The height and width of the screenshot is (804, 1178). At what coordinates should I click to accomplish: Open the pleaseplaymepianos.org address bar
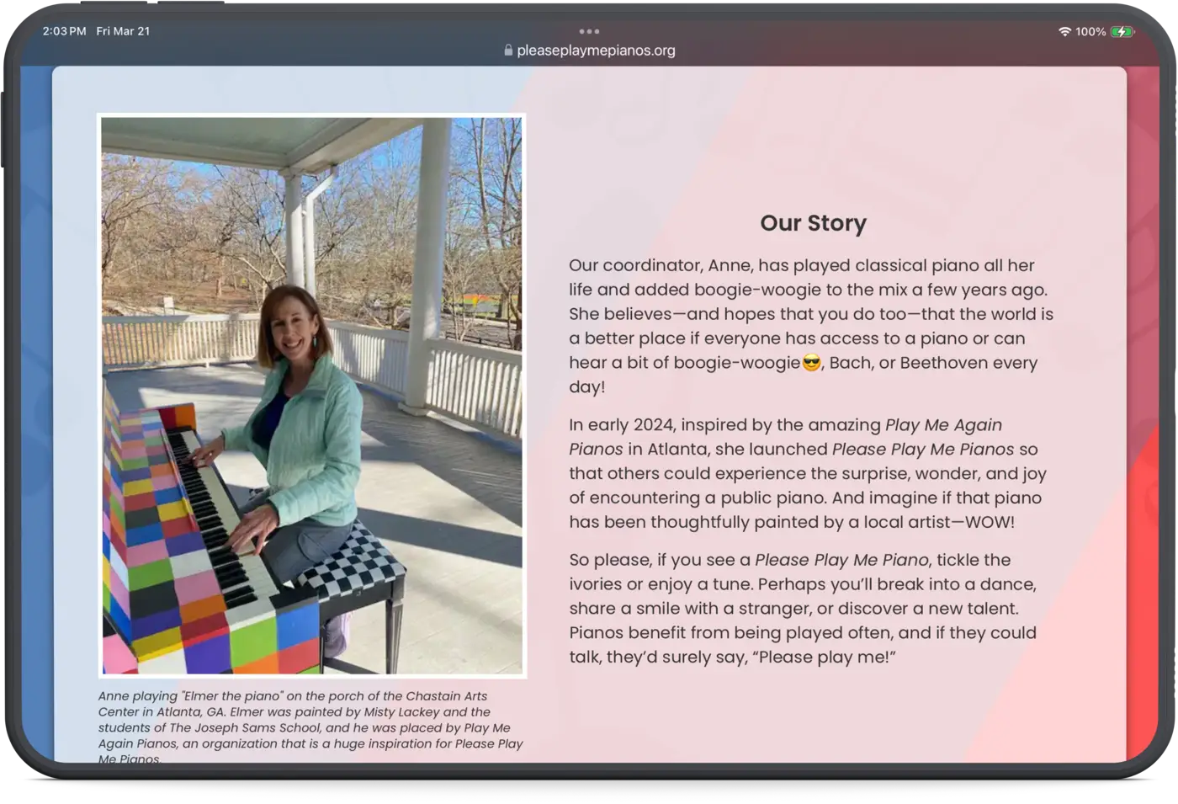[x=595, y=51]
